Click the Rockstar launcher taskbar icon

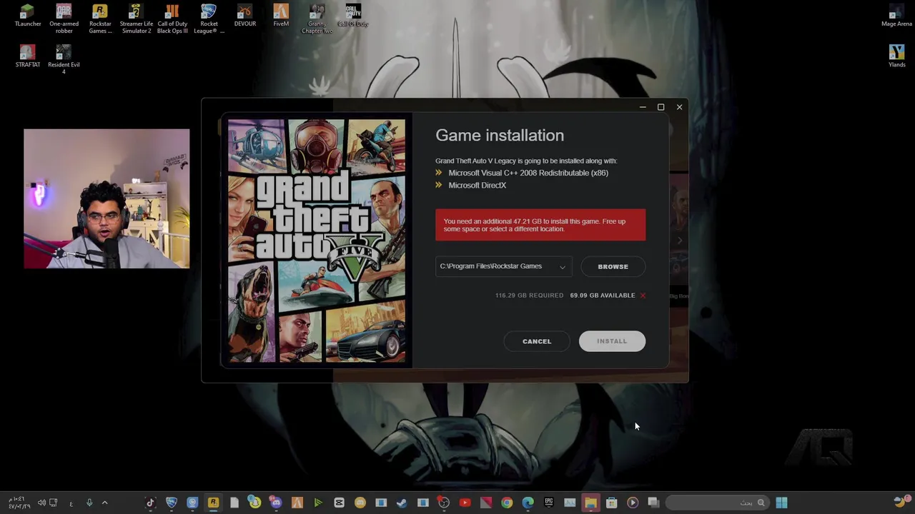213,503
